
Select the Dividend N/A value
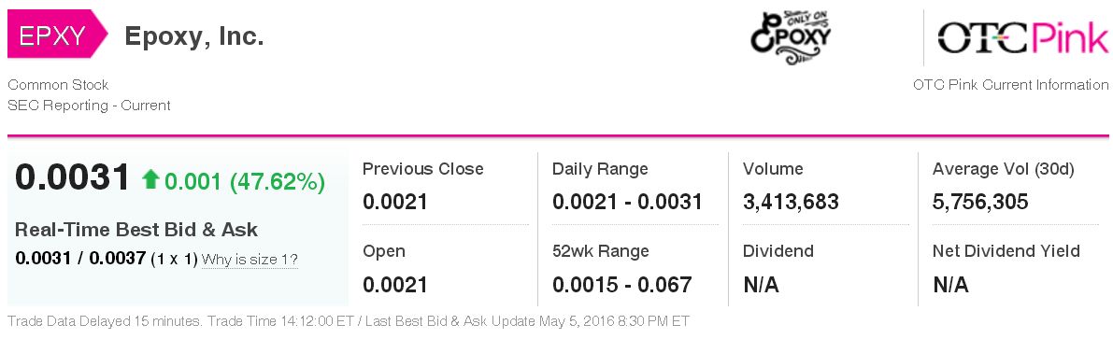pyautogui.click(x=761, y=285)
